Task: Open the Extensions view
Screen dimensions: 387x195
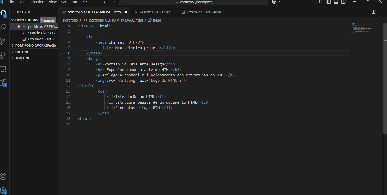Action: click(x=3, y=83)
